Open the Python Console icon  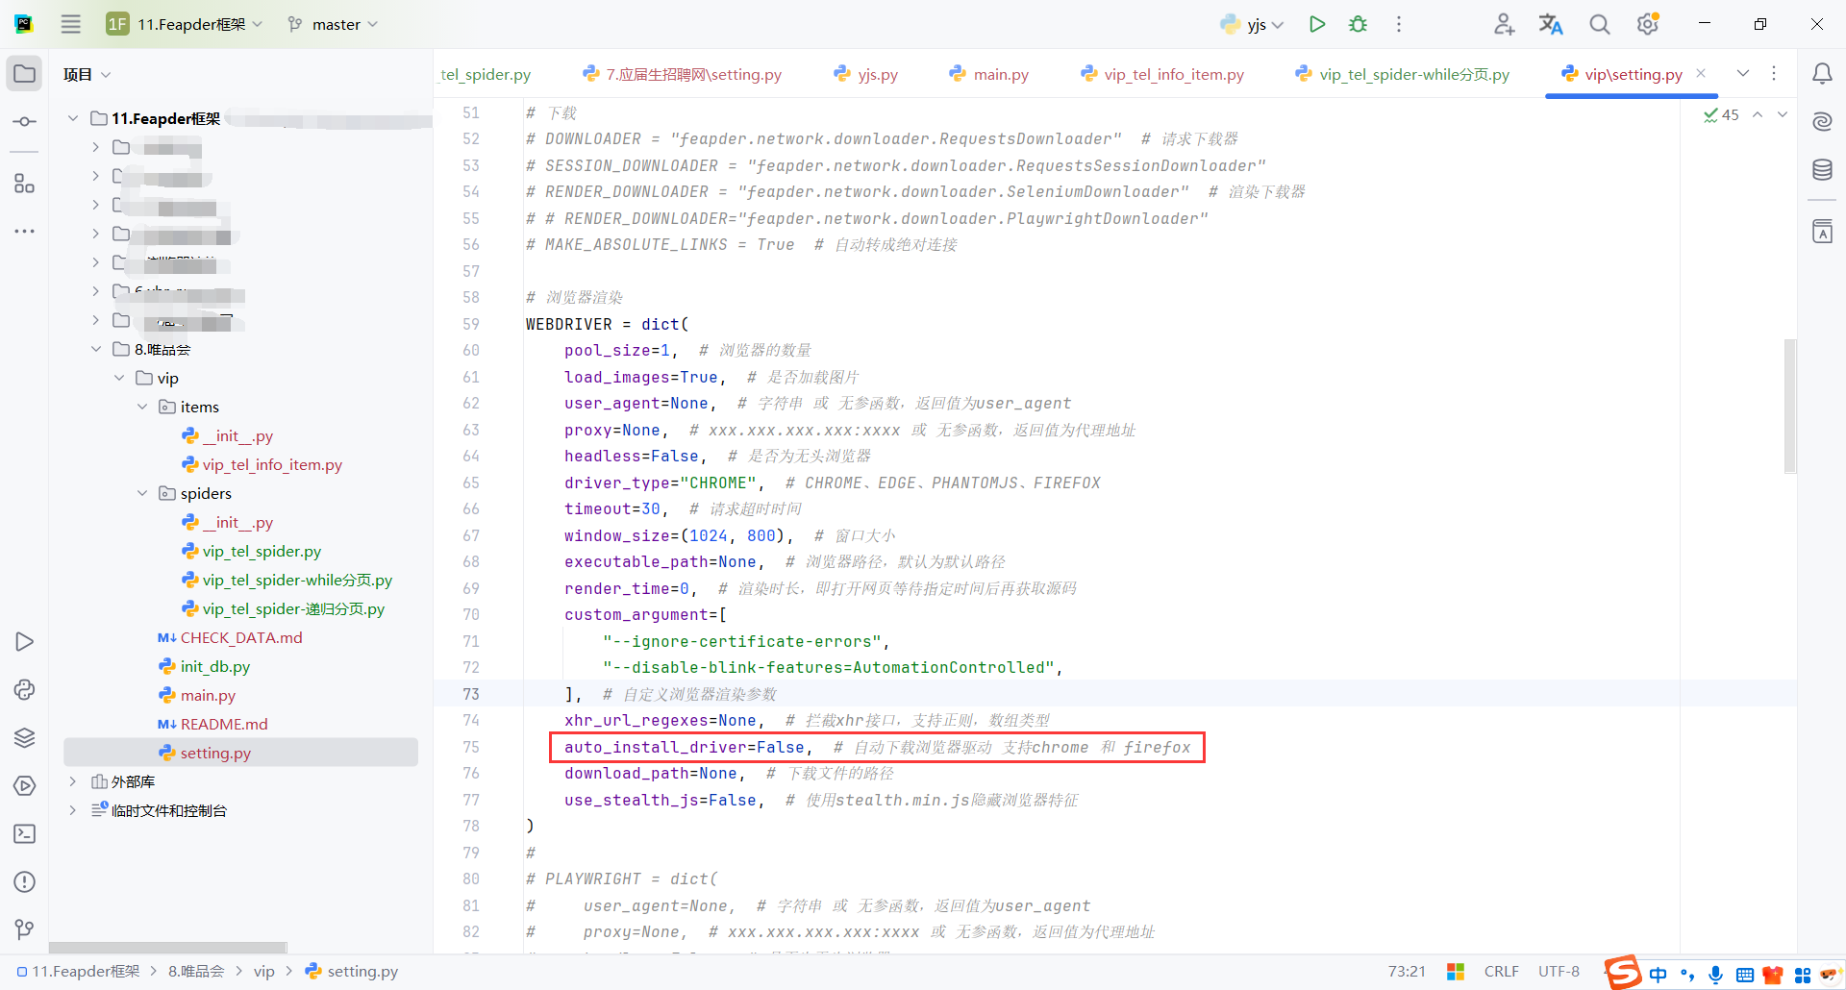[24, 689]
